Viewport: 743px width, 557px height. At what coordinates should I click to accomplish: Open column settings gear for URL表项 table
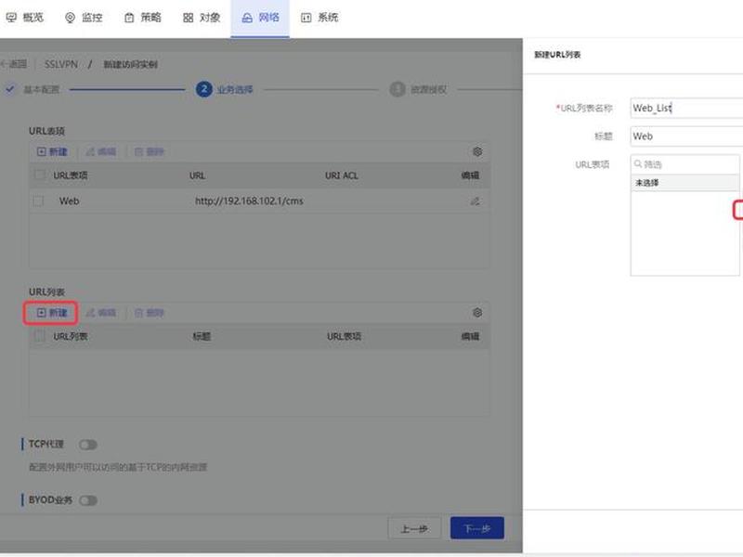pos(477,151)
